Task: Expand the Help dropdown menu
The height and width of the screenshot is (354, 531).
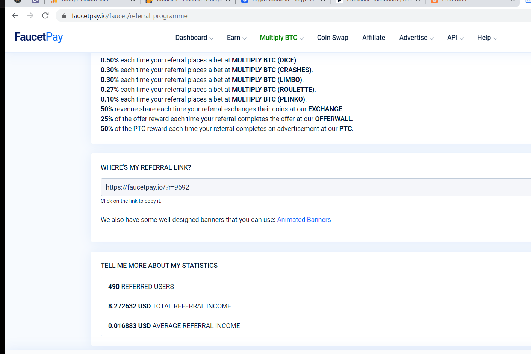Action: pos(487,38)
